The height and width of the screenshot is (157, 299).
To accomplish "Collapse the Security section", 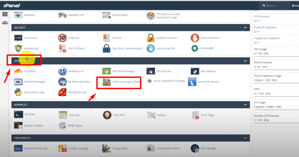I will [245, 28].
